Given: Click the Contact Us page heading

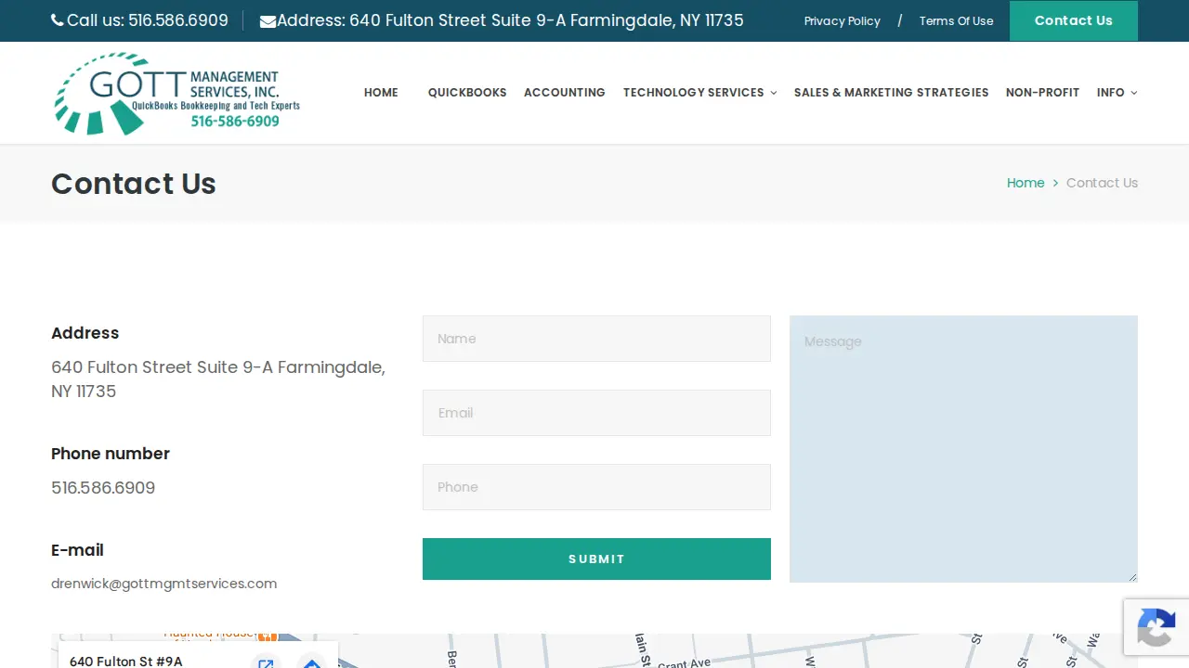Looking at the screenshot, I should pos(134,184).
